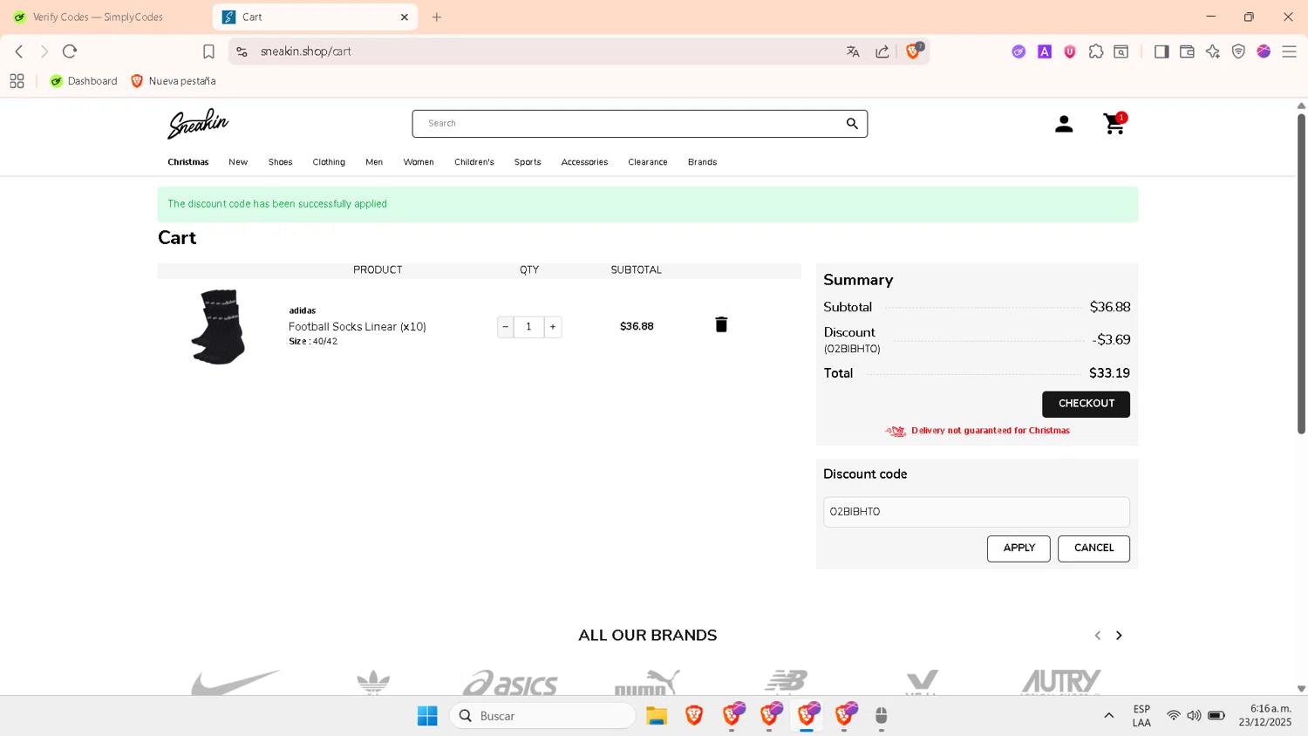Open Brave Shields icon
1308x736 pixels.
tap(913, 51)
